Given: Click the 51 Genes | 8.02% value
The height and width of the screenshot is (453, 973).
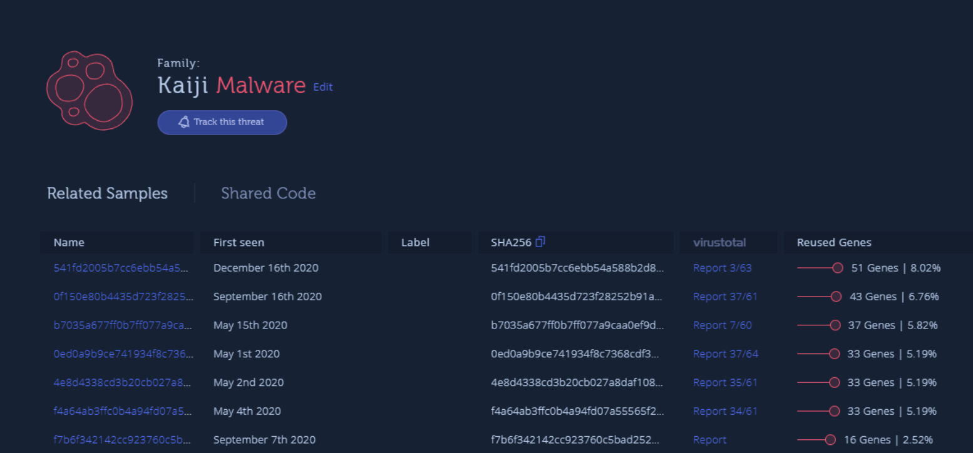Looking at the screenshot, I should tap(896, 268).
